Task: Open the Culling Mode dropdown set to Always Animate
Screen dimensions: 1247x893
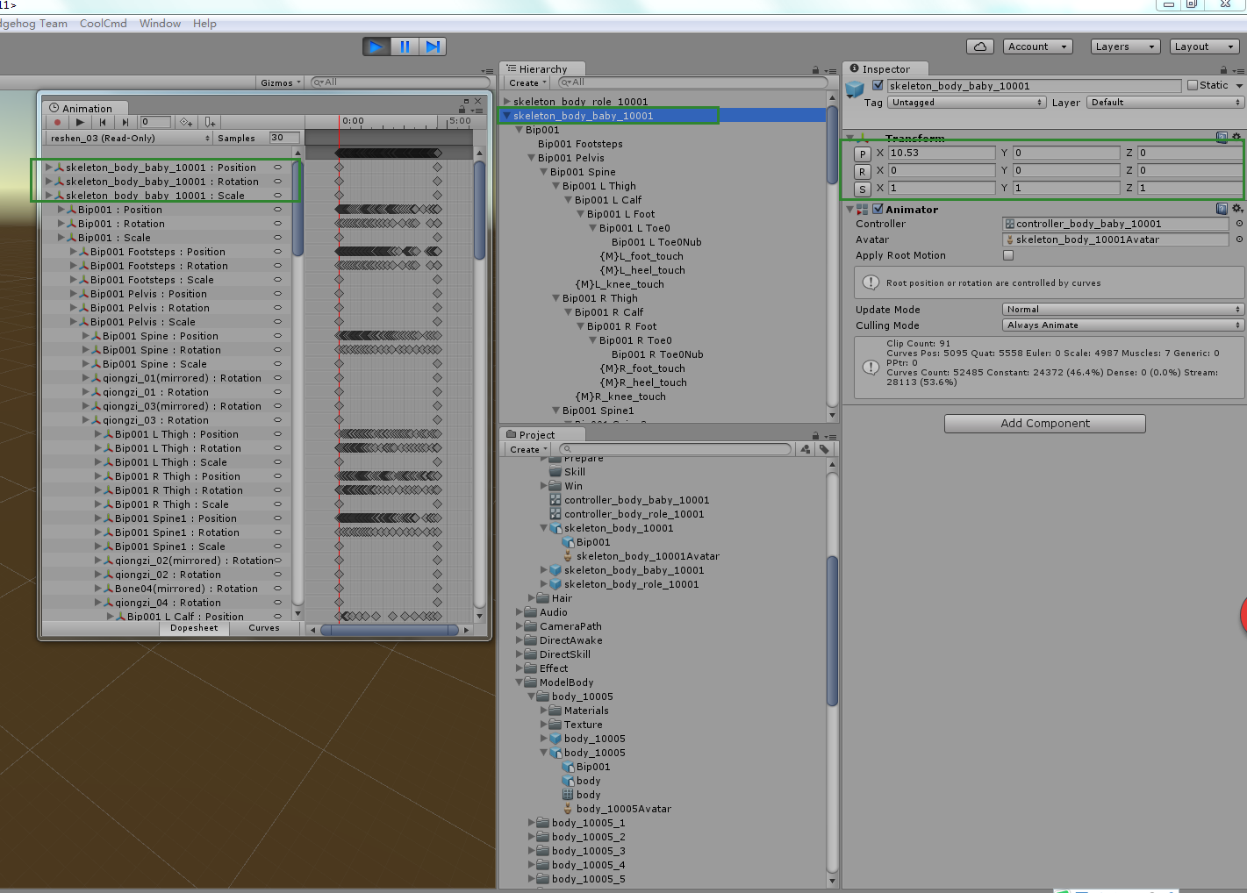Action: tap(1122, 325)
